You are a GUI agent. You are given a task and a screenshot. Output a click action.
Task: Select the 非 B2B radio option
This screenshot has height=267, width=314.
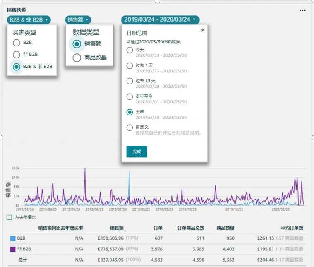17,55
